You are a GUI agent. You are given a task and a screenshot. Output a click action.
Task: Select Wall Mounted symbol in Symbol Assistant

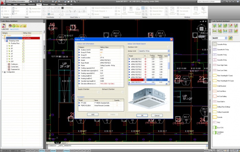click(x=219, y=86)
